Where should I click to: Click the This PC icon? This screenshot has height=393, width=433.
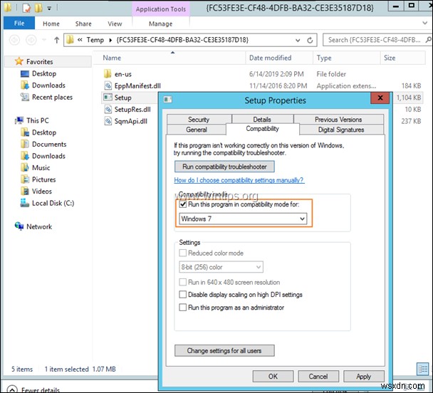click(x=19, y=120)
